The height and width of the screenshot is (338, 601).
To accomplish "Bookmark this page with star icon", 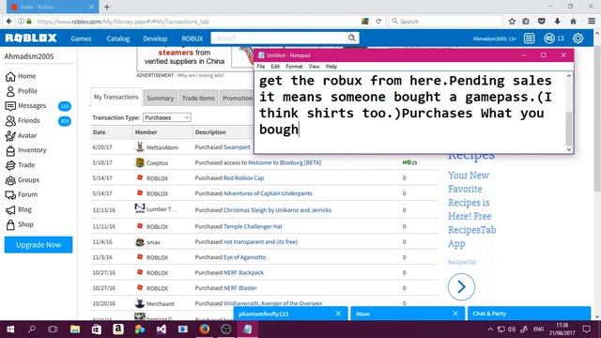I will click(512, 22).
